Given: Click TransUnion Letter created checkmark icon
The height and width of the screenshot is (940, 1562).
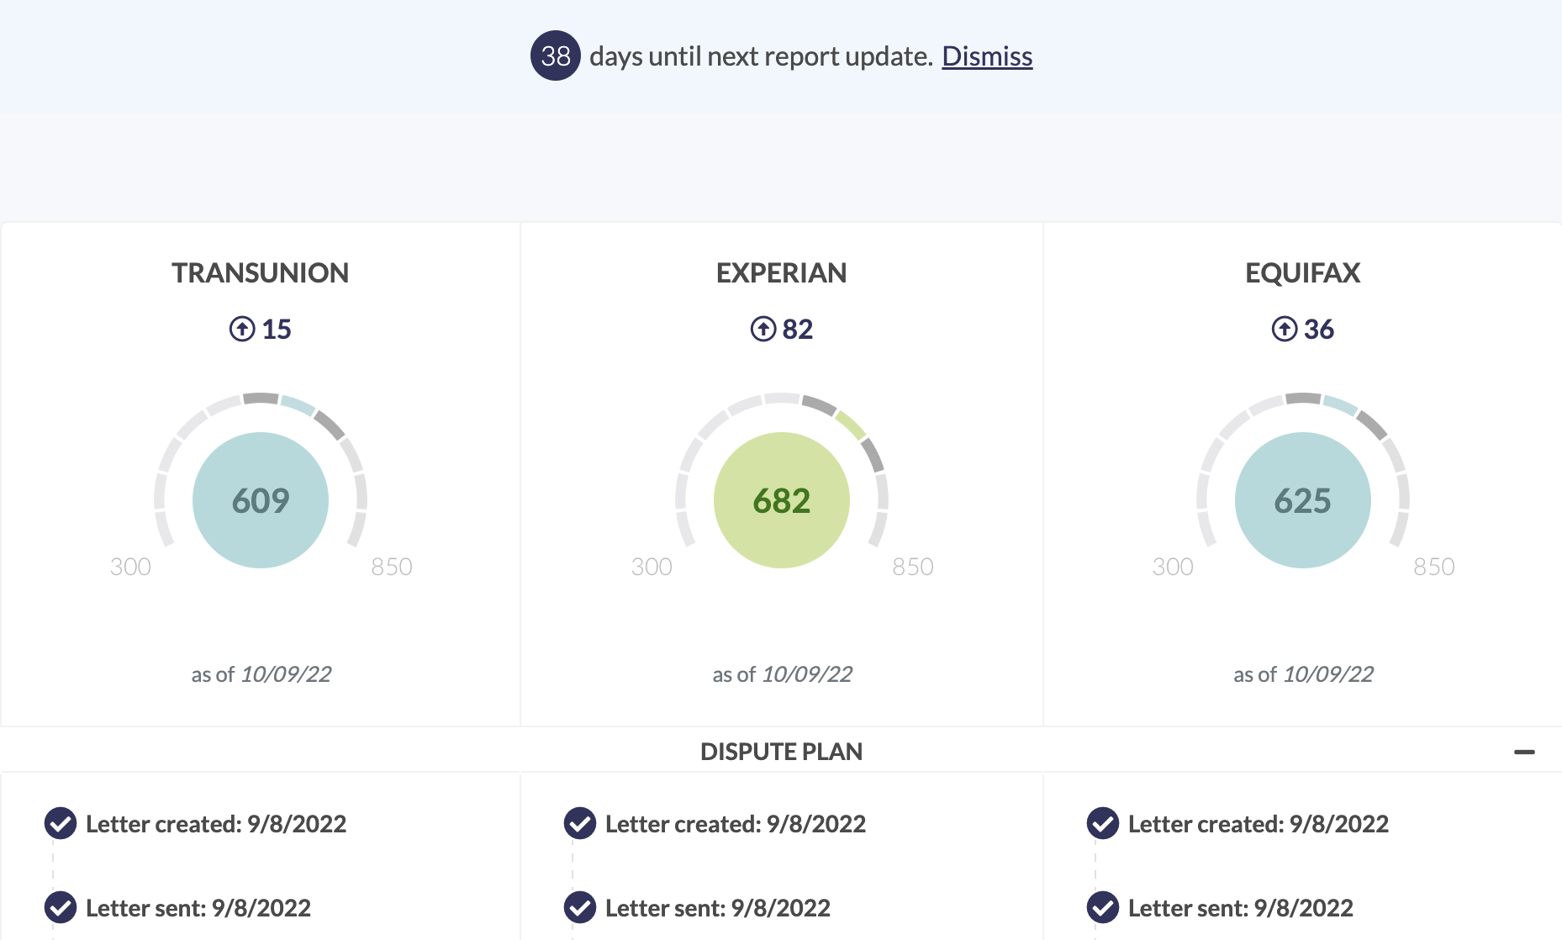Looking at the screenshot, I should pyautogui.click(x=61, y=824).
